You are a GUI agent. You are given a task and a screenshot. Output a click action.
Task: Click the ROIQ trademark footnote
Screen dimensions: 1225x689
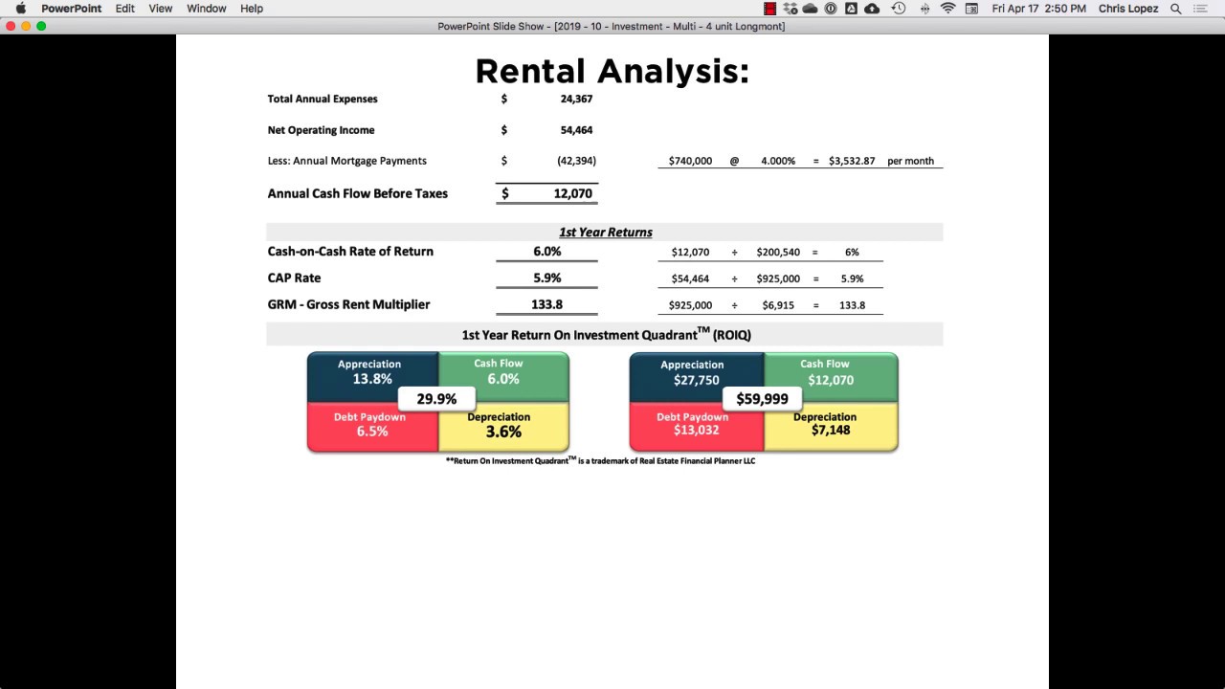pyautogui.click(x=600, y=460)
